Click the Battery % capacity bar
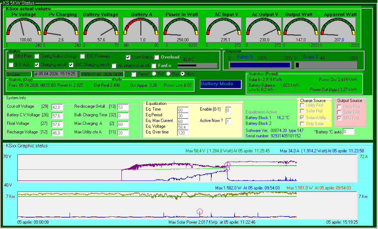Viewport: 378px width, 229px height. click(259, 65)
